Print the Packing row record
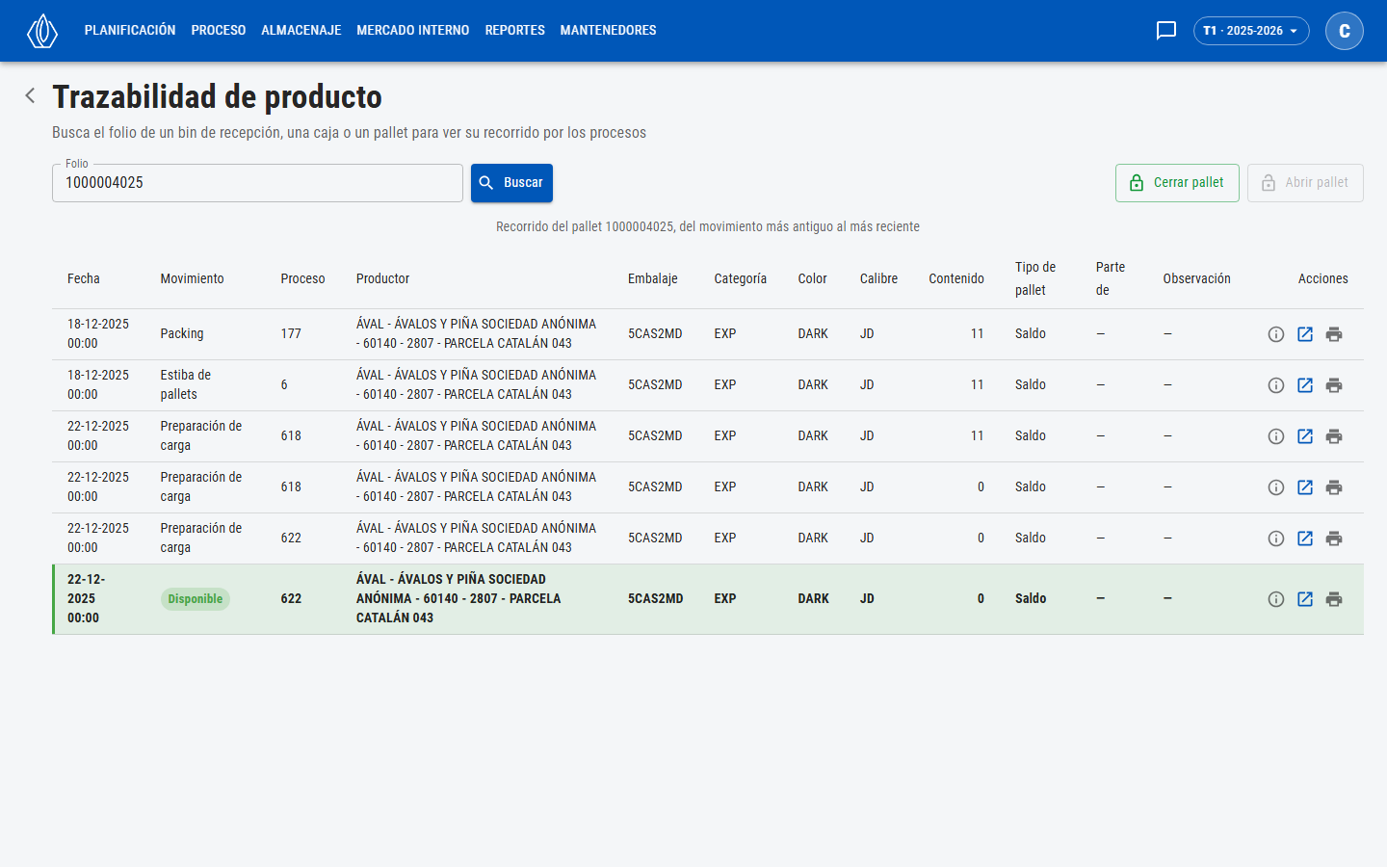The height and width of the screenshot is (867, 1387). (x=1334, y=334)
